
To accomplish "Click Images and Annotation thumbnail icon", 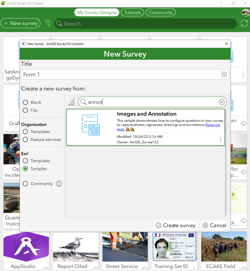I will click(90, 125).
